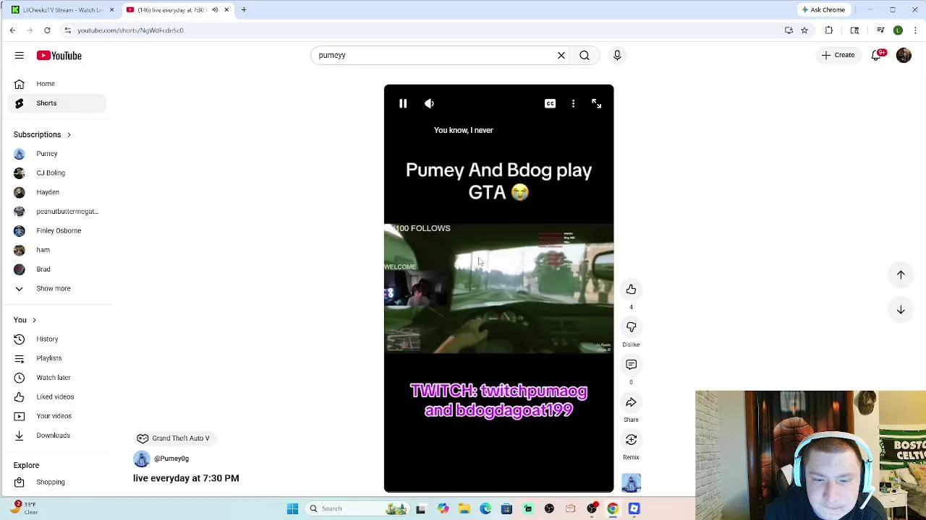Go to next Short with down arrow
Image resolution: width=926 pixels, height=520 pixels.
[x=901, y=309]
